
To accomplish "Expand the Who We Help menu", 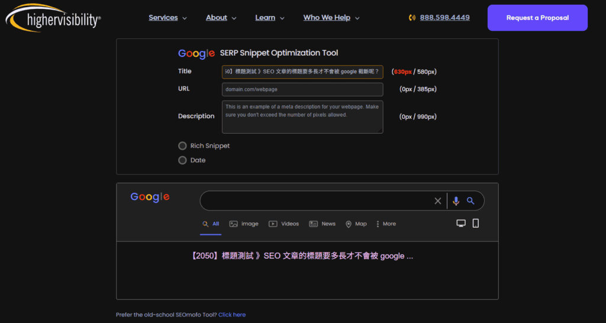I will (x=331, y=18).
